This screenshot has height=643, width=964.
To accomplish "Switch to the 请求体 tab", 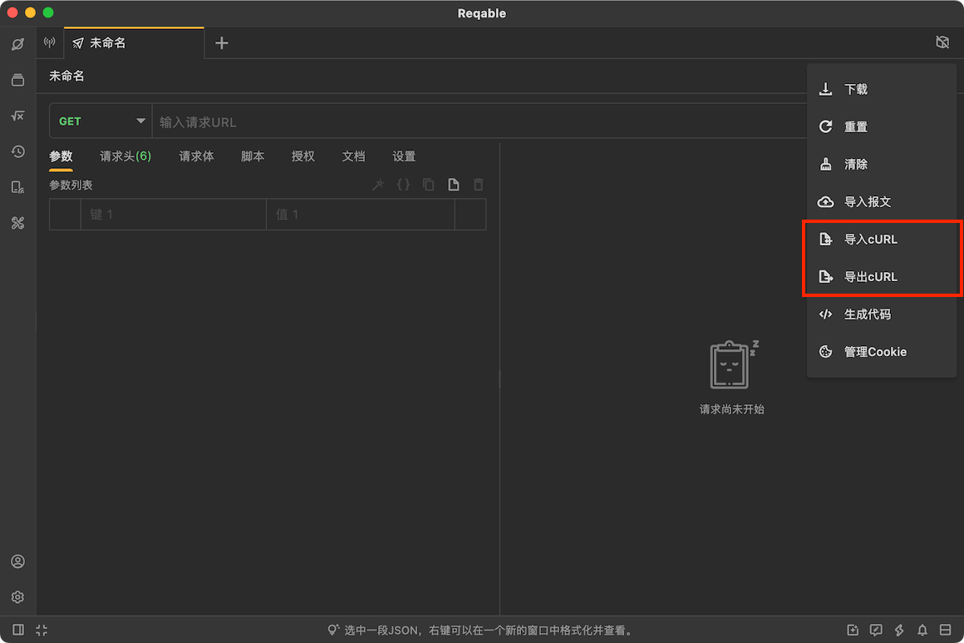I will 197,156.
